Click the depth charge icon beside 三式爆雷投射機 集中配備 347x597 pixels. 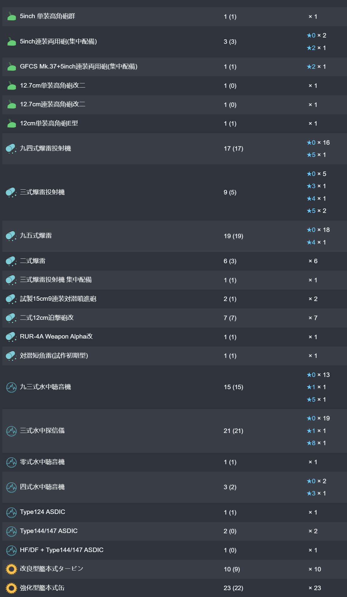(x=11, y=280)
